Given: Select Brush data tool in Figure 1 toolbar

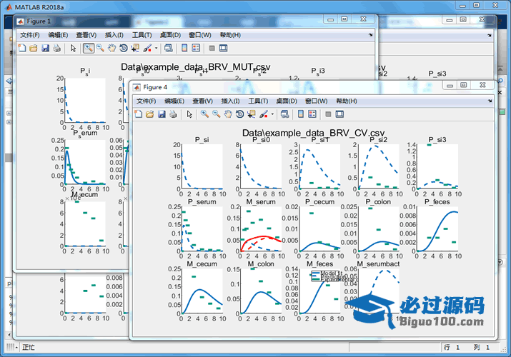Looking at the screenshot, I should click(x=147, y=48).
